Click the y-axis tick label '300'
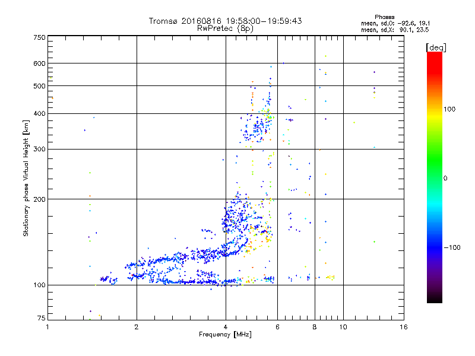Screen dimensions: 475x356 pos(39,150)
